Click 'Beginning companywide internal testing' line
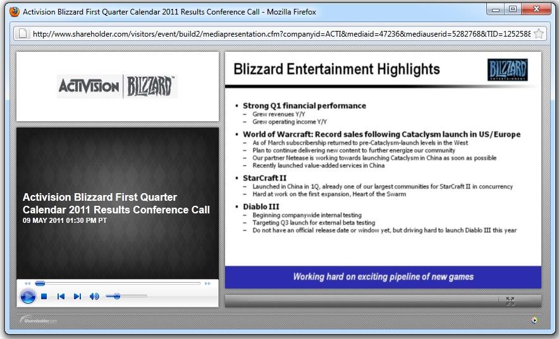Screen dimensions: 559x339 click(x=307, y=215)
